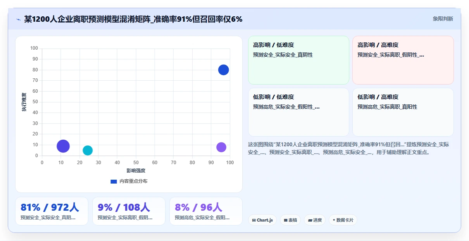Click the 象限判断 label in header
This screenshot has width=469, height=241.
443,19
